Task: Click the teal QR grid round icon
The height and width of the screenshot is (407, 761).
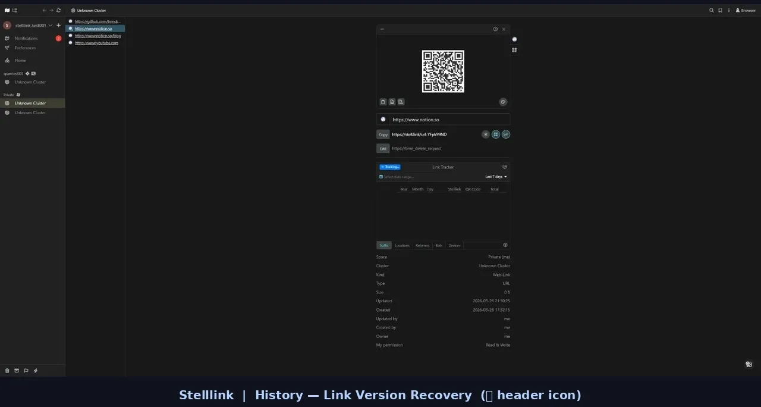Action: pos(496,134)
